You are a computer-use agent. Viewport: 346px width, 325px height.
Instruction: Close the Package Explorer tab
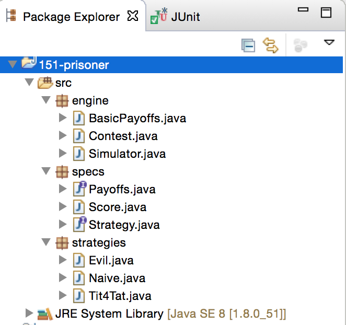[133, 16]
